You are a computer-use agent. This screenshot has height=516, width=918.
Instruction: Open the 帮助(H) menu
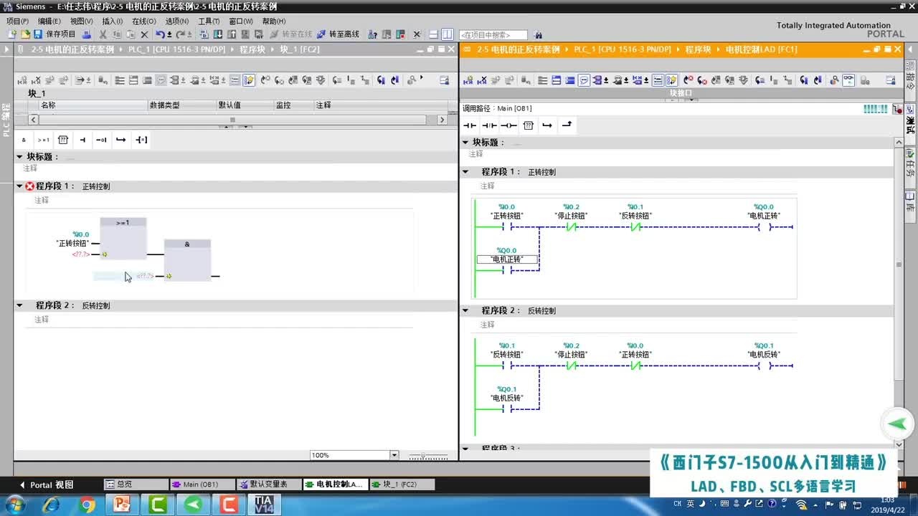274,21
